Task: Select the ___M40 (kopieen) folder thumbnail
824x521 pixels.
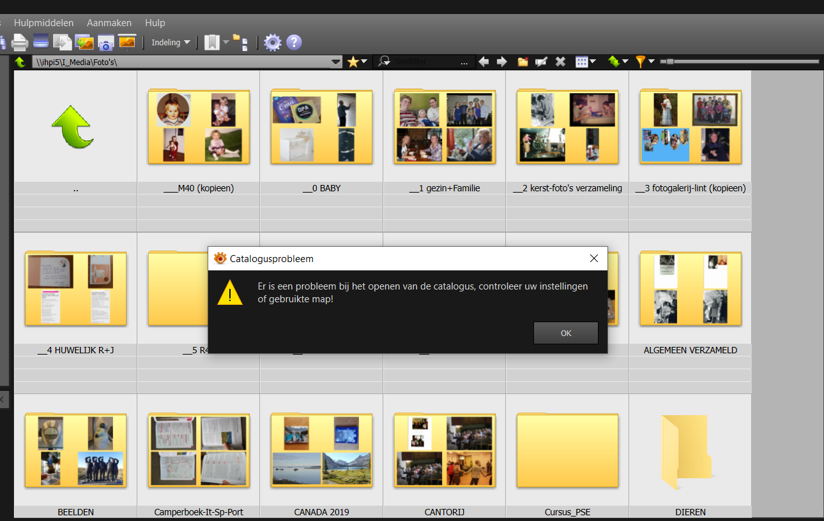Action: 199,127
